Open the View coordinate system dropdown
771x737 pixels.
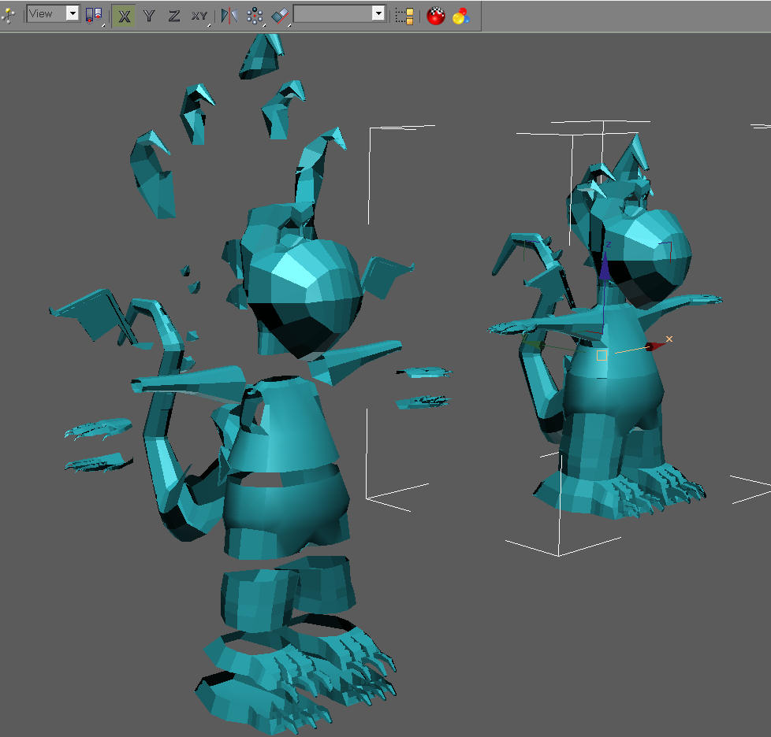[x=53, y=13]
